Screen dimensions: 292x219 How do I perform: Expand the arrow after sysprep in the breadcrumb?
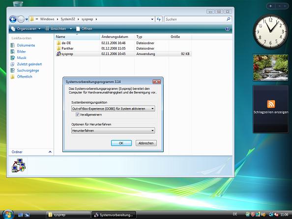click(96, 19)
